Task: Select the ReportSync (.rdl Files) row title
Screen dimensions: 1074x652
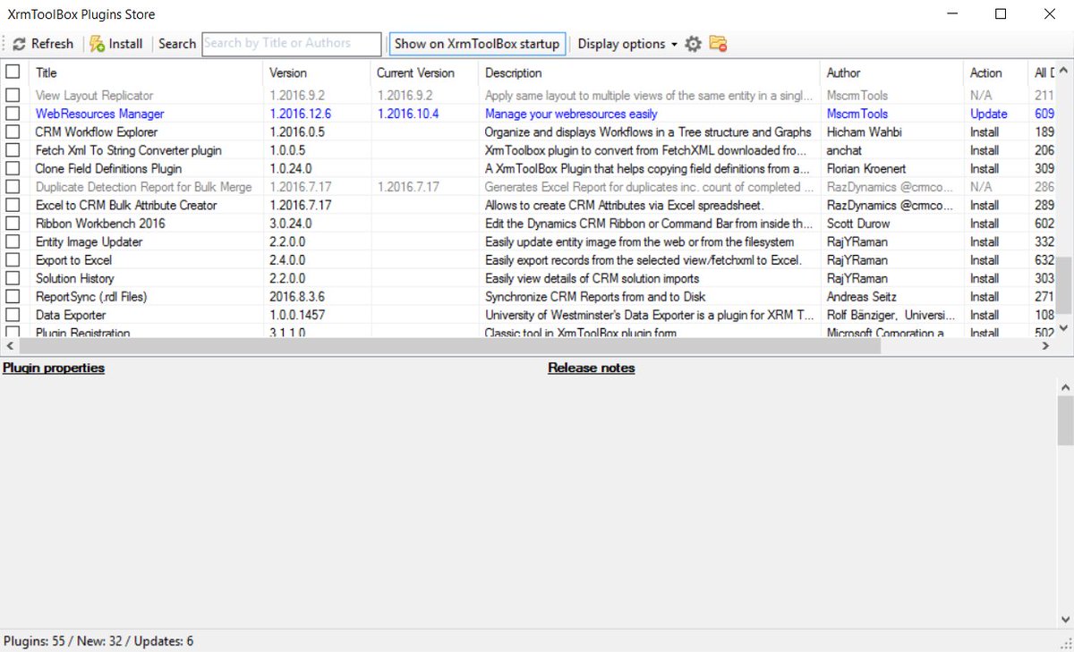Action: [x=91, y=296]
